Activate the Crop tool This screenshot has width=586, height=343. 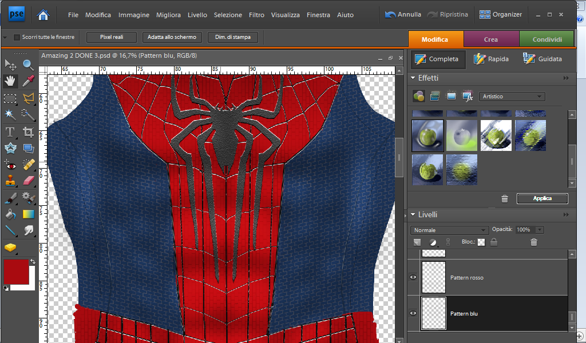pos(29,132)
